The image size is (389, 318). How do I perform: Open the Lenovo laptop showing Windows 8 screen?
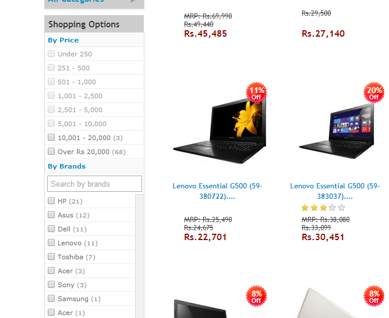(x=337, y=131)
